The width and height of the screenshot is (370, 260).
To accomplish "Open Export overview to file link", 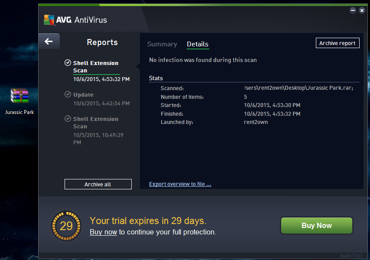I will click(180, 184).
